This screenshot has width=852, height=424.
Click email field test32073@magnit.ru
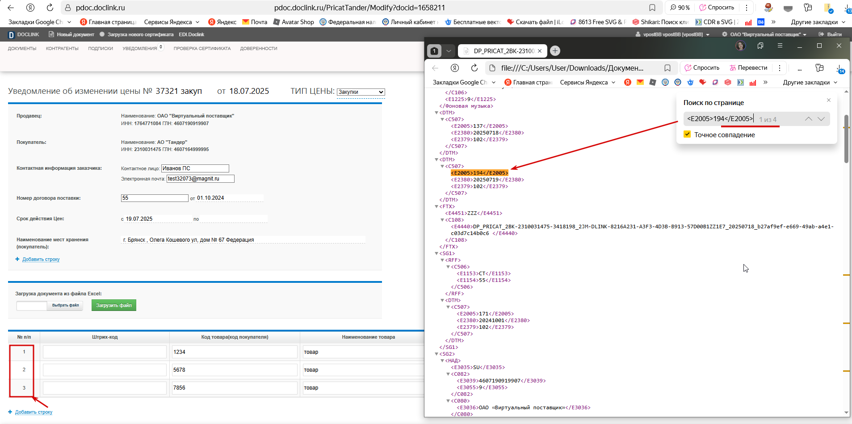(x=201, y=179)
